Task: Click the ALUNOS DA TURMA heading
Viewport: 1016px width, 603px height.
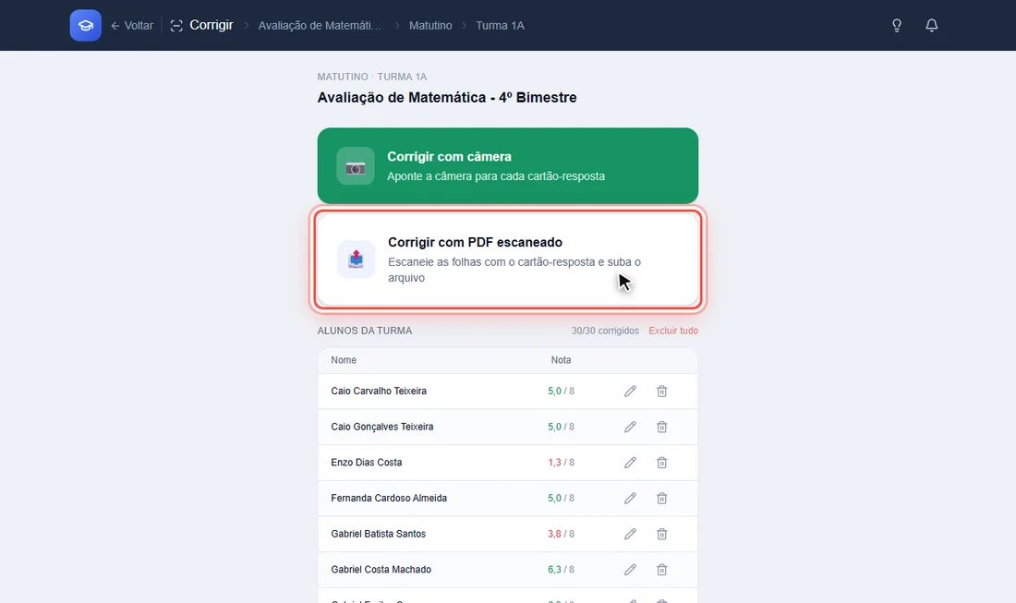Action: [x=365, y=331]
